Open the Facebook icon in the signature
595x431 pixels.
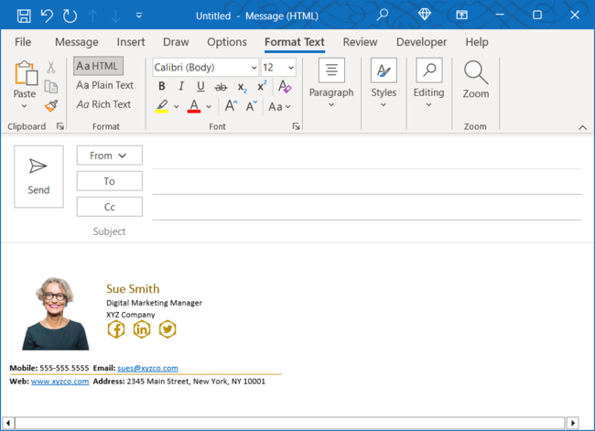pyautogui.click(x=116, y=329)
